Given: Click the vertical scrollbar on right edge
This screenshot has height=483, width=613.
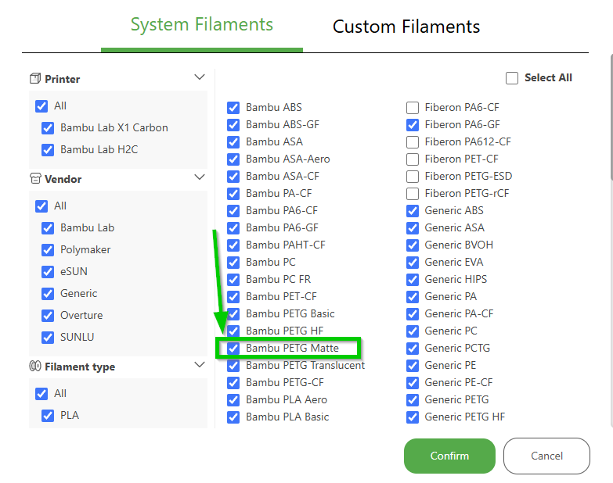Looking at the screenshot, I should (611, 117).
